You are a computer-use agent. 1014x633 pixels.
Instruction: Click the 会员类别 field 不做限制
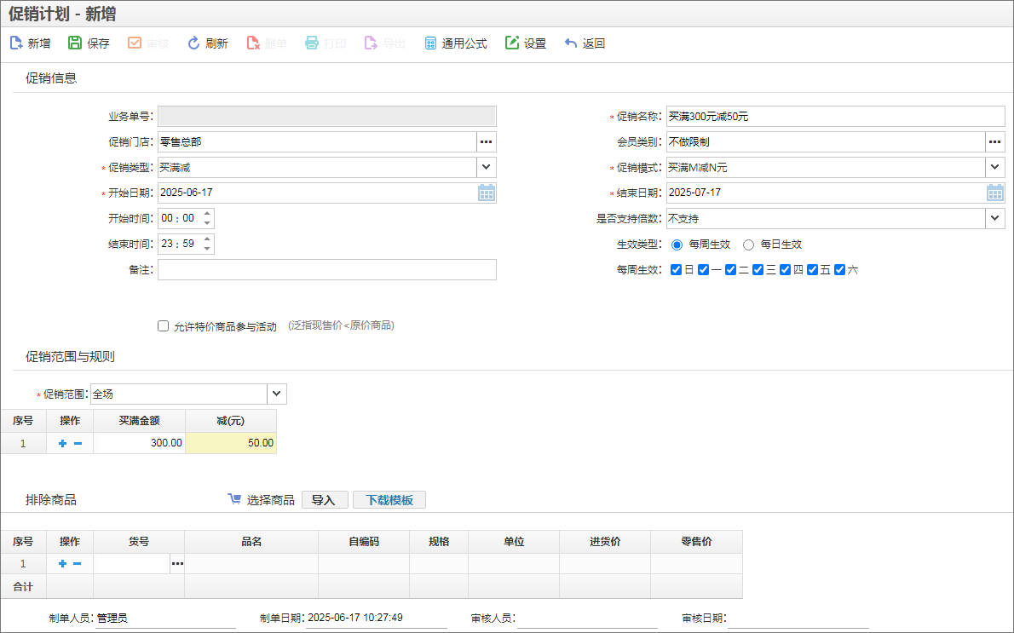826,141
